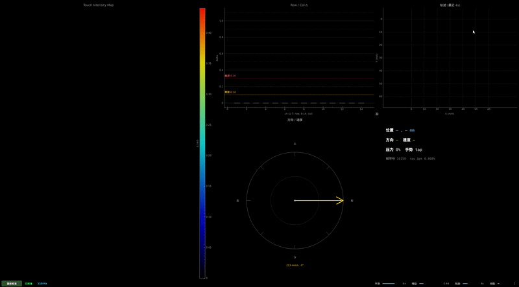Viewport: 519px width, 287px height.
Task: Click the 手势 tap gesture readout
Action: click(413, 150)
